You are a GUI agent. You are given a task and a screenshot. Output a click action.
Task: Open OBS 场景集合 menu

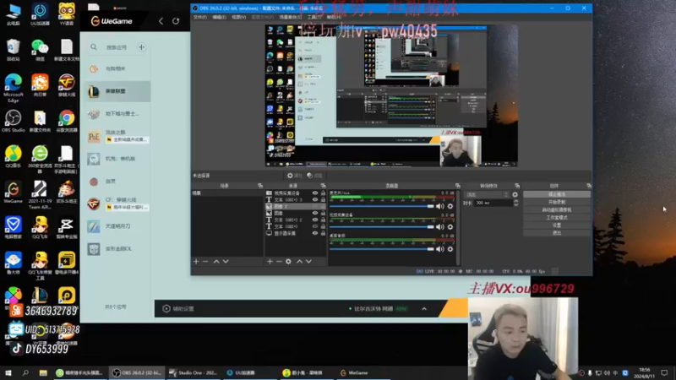point(290,17)
